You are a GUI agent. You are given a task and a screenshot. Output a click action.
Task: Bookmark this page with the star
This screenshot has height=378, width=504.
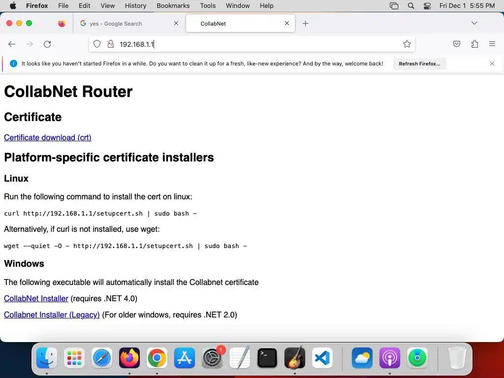coord(407,44)
